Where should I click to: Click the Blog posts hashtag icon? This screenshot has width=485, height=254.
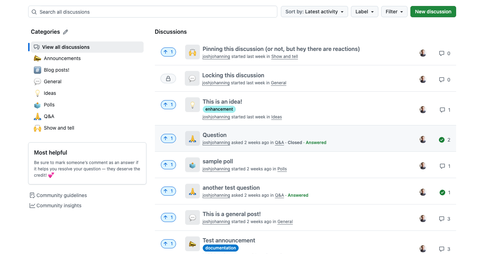(x=37, y=70)
